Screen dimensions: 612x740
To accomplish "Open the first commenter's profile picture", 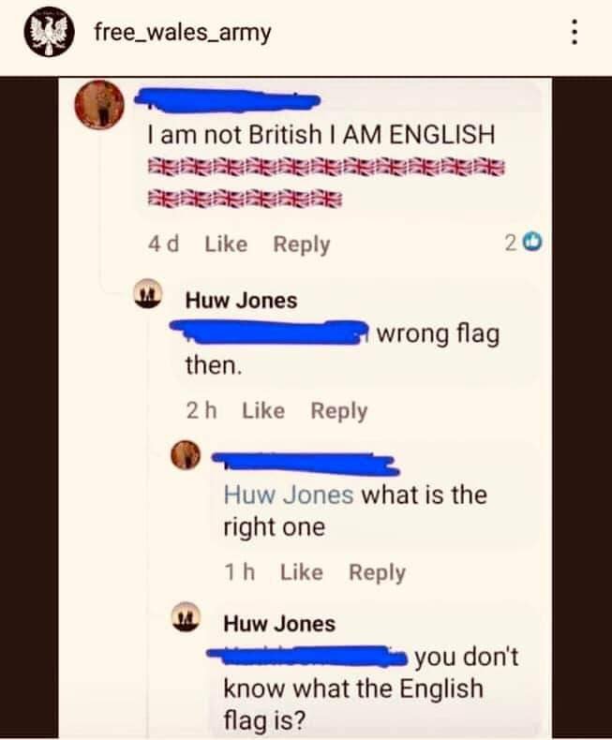I will tap(99, 104).
